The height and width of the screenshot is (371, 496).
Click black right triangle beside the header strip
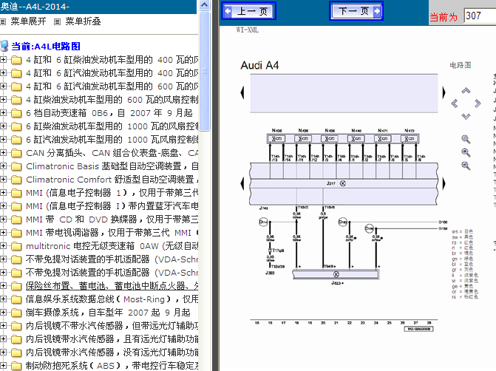tap(444, 92)
